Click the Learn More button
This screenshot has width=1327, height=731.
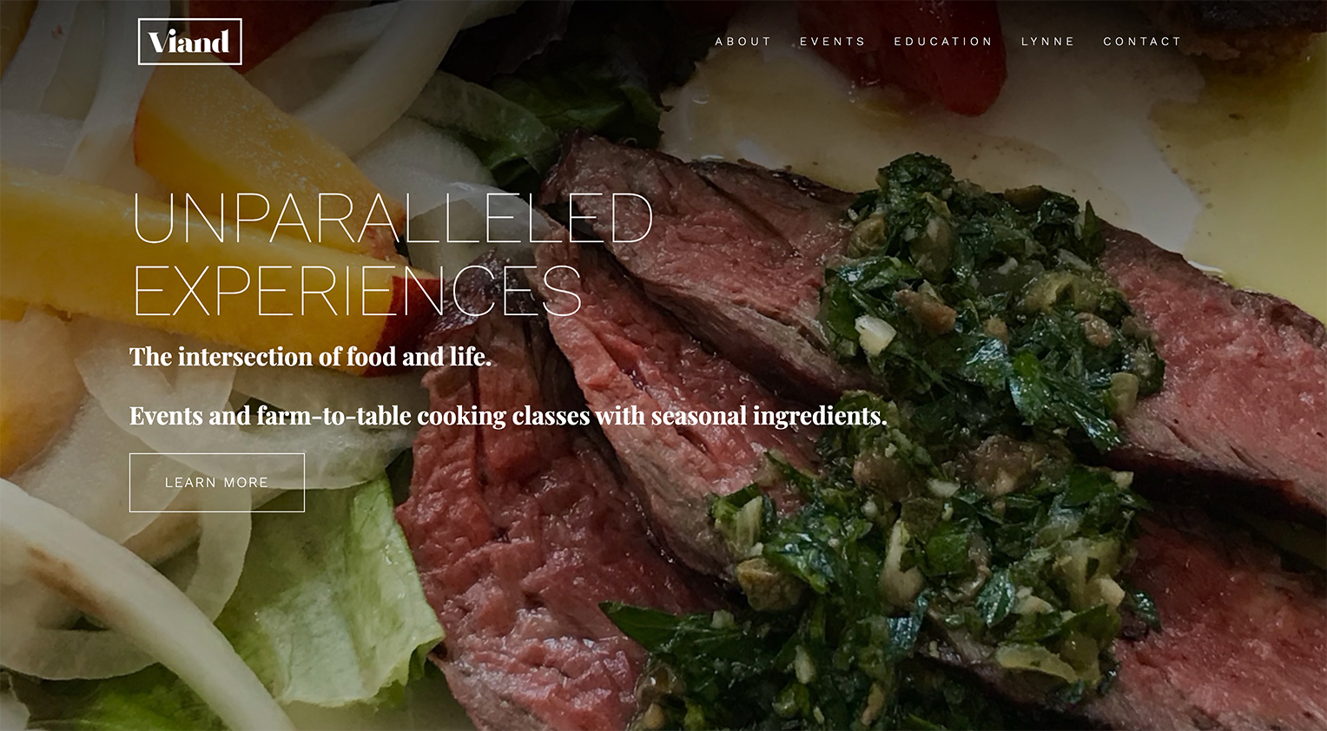(x=217, y=483)
